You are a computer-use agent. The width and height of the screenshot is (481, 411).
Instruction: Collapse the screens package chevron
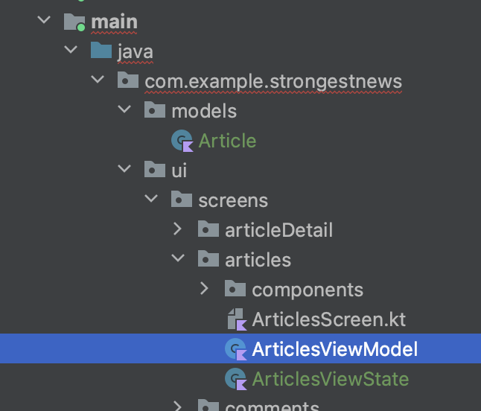(151, 198)
